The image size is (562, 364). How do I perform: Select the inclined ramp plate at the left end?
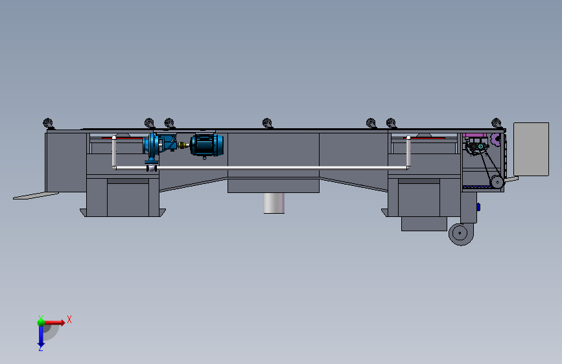pos(36,196)
